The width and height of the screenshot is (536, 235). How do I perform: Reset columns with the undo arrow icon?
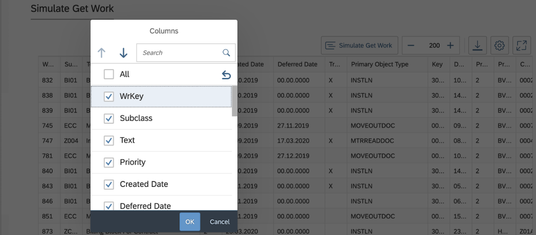(x=226, y=75)
